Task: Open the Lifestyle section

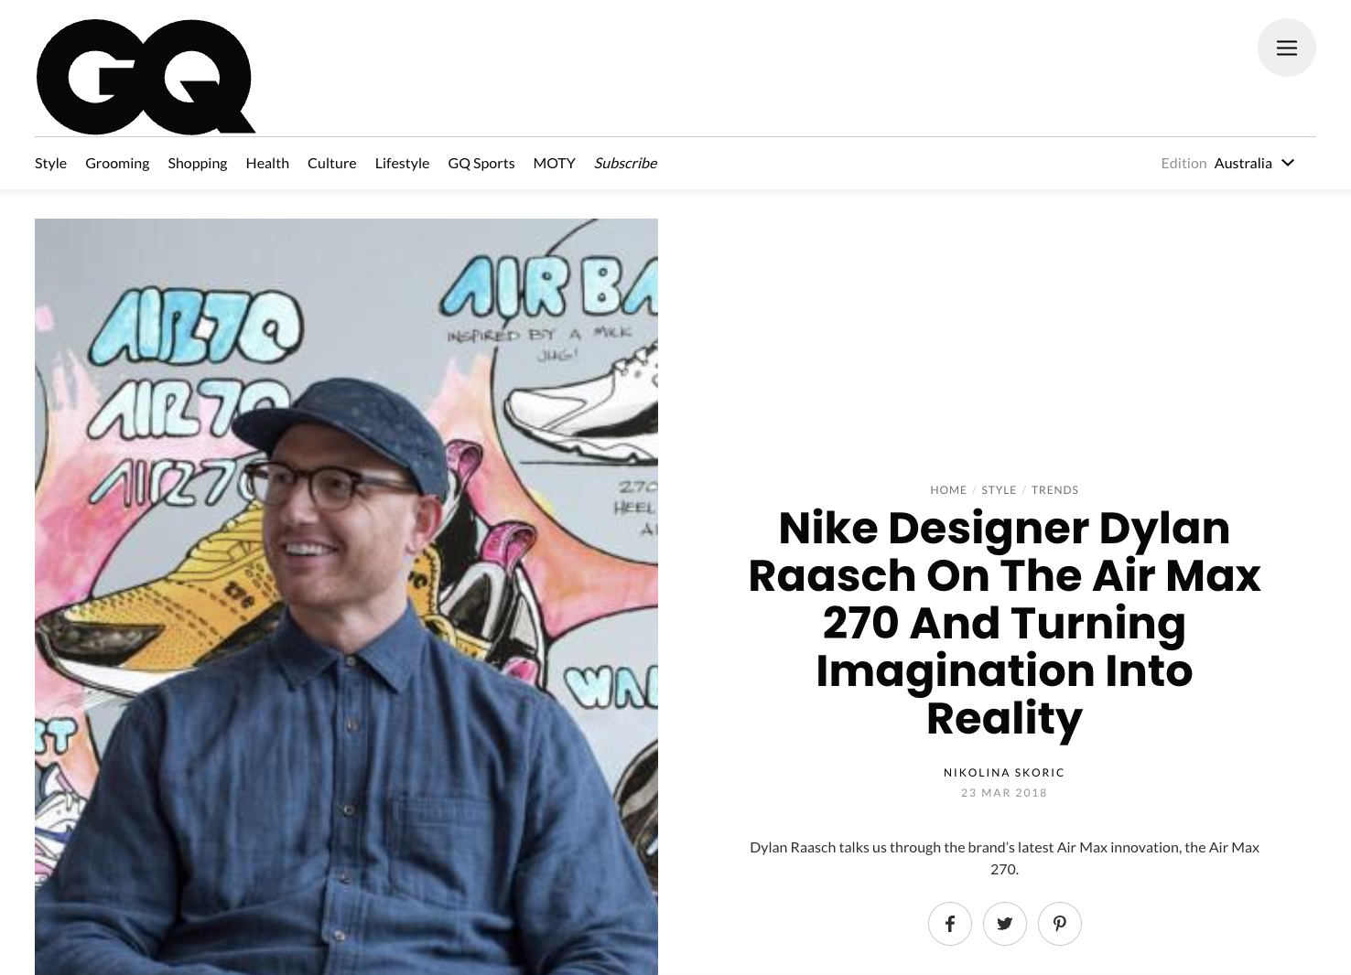Action: (402, 163)
